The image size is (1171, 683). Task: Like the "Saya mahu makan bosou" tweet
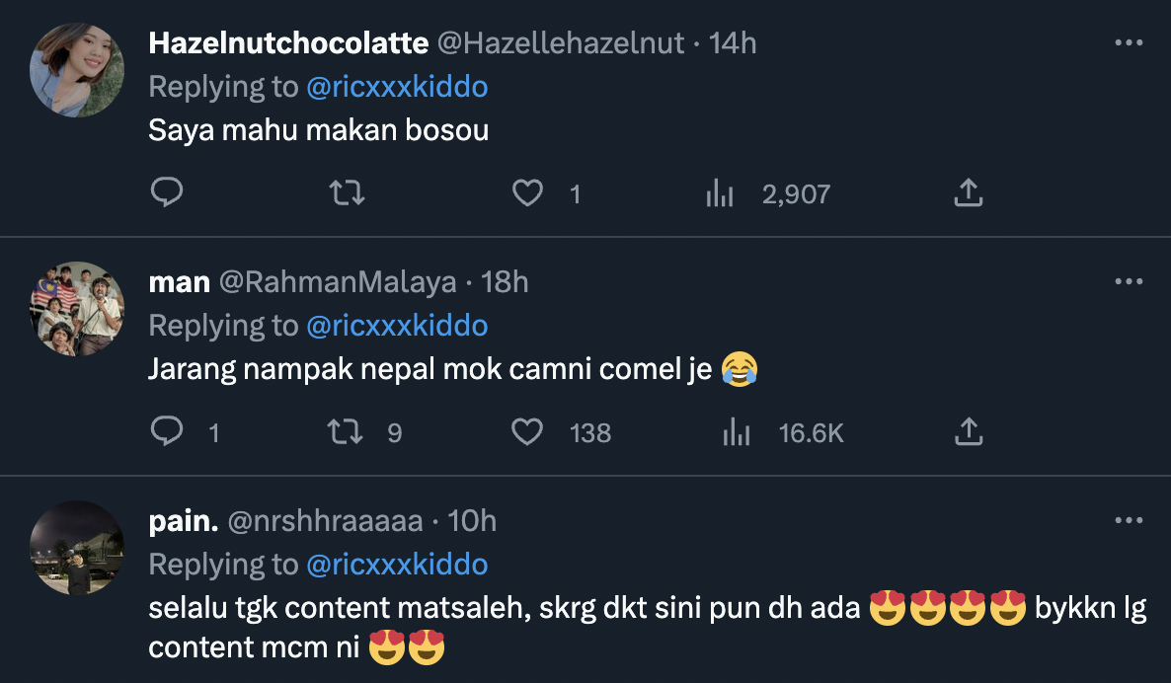[528, 193]
